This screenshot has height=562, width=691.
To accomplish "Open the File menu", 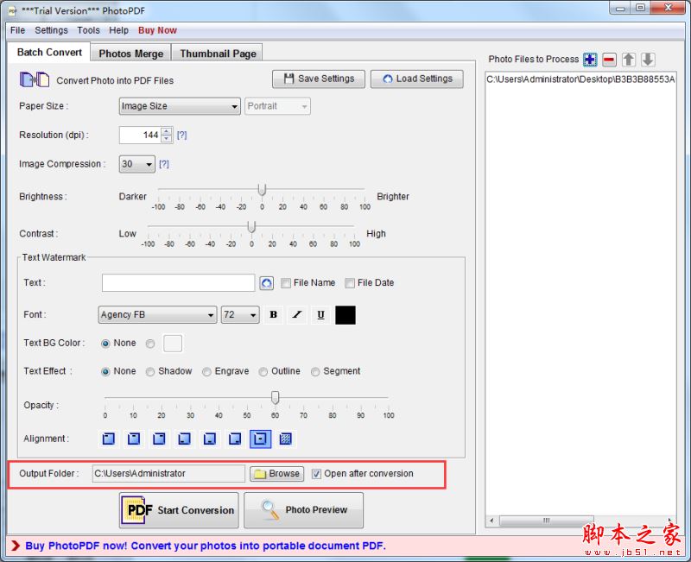I will [17, 30].
